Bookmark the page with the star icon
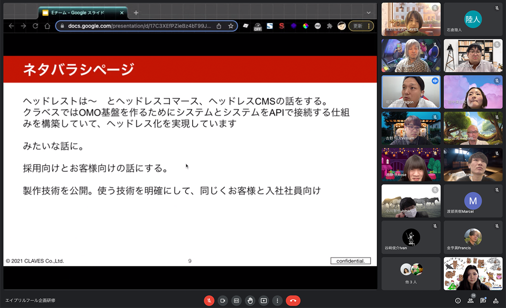 [231, 26]
